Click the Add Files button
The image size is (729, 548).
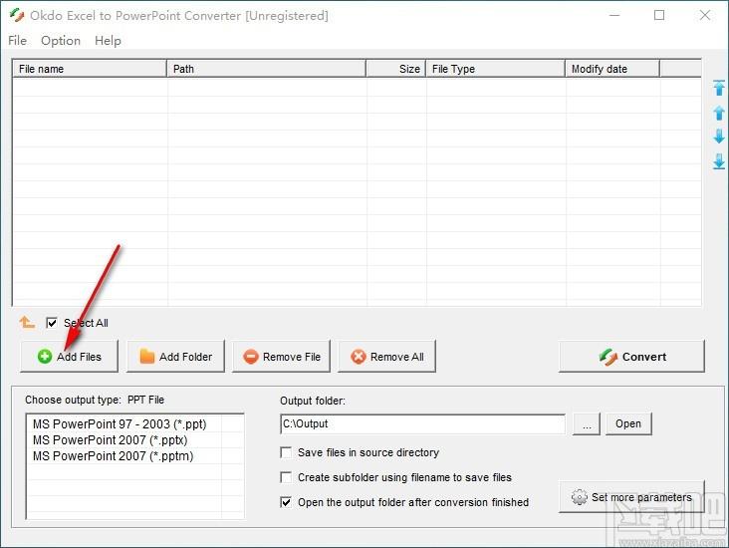(x=70, y=357)
